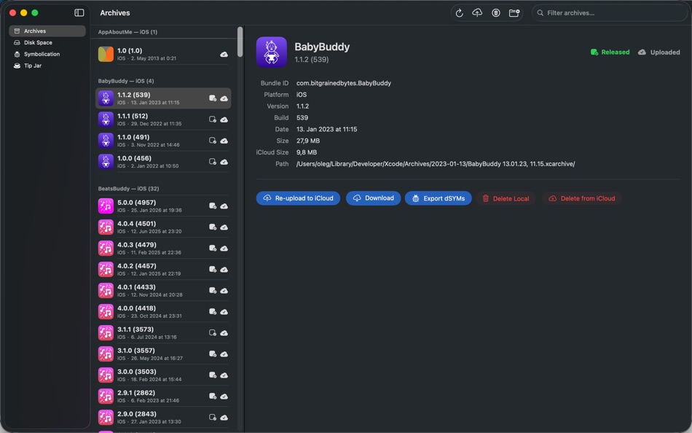Click the cloud upload toolbar icon
The width and height of the screenshot is (692, 433).
click(x=477, y=13)
